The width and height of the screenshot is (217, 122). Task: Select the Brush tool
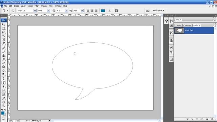[4, 52]
